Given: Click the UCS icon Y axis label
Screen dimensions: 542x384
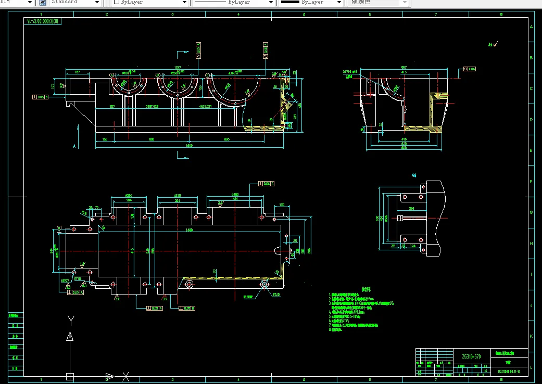Looking at the screenshot, I should point(71,321).
